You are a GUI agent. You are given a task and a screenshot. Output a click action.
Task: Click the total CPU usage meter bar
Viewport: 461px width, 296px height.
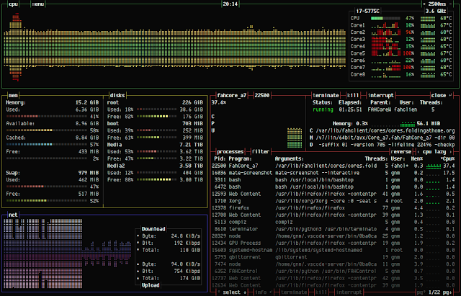(385, 18)
